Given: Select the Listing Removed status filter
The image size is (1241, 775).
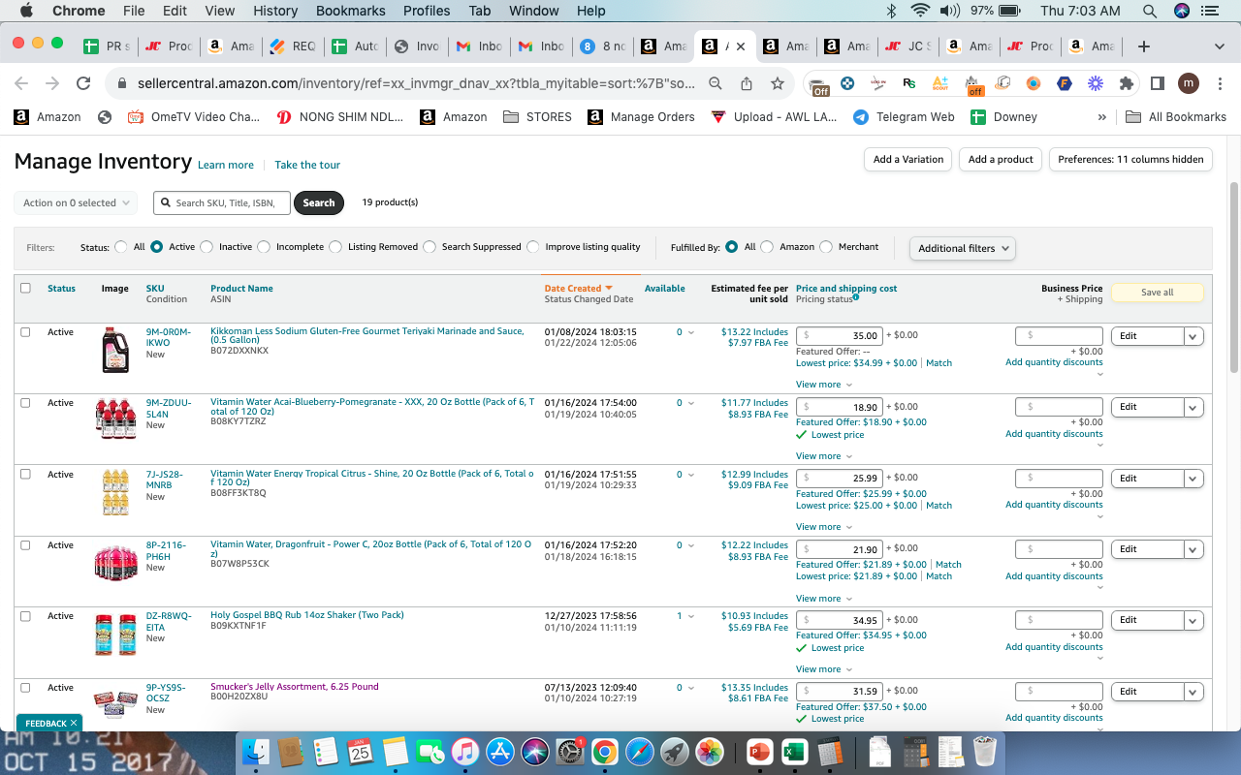Looking at the screenshot, I should [x=335, y=247].
